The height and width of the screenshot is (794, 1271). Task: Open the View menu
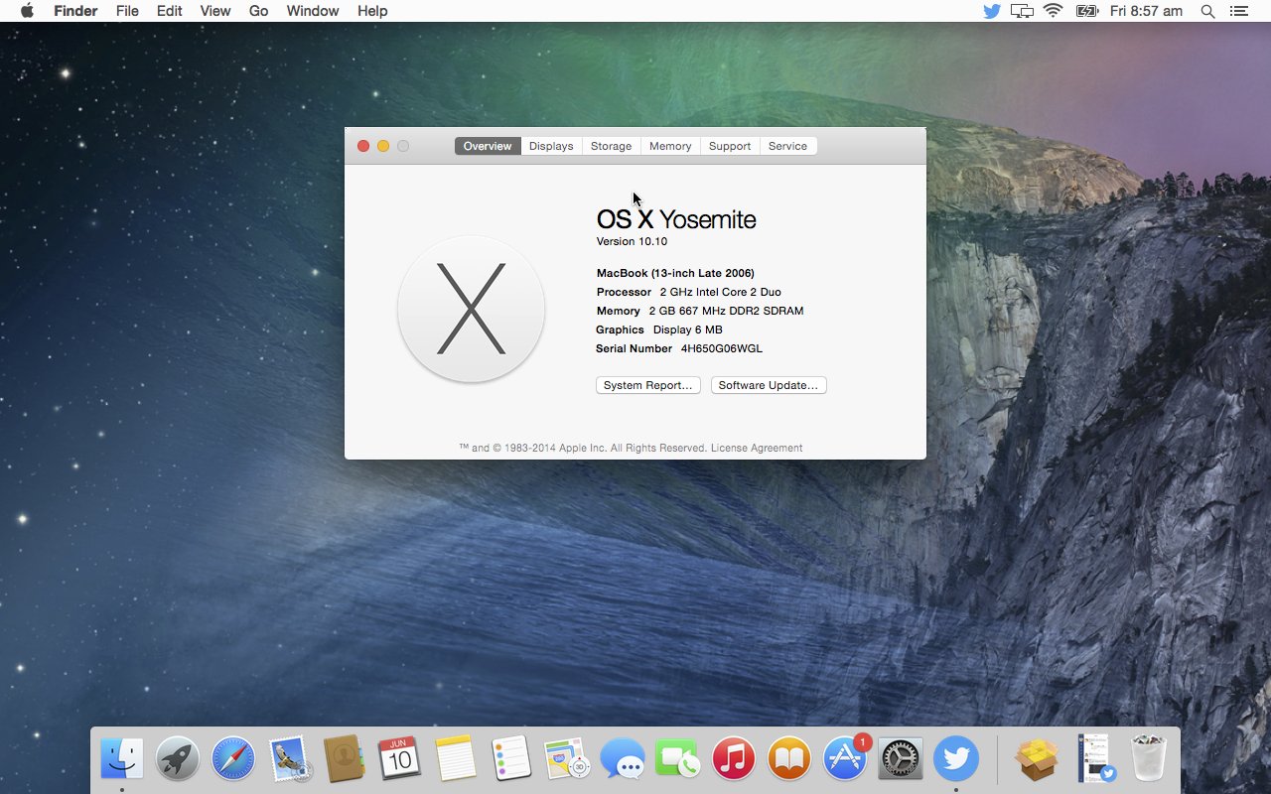coord(215,11)
